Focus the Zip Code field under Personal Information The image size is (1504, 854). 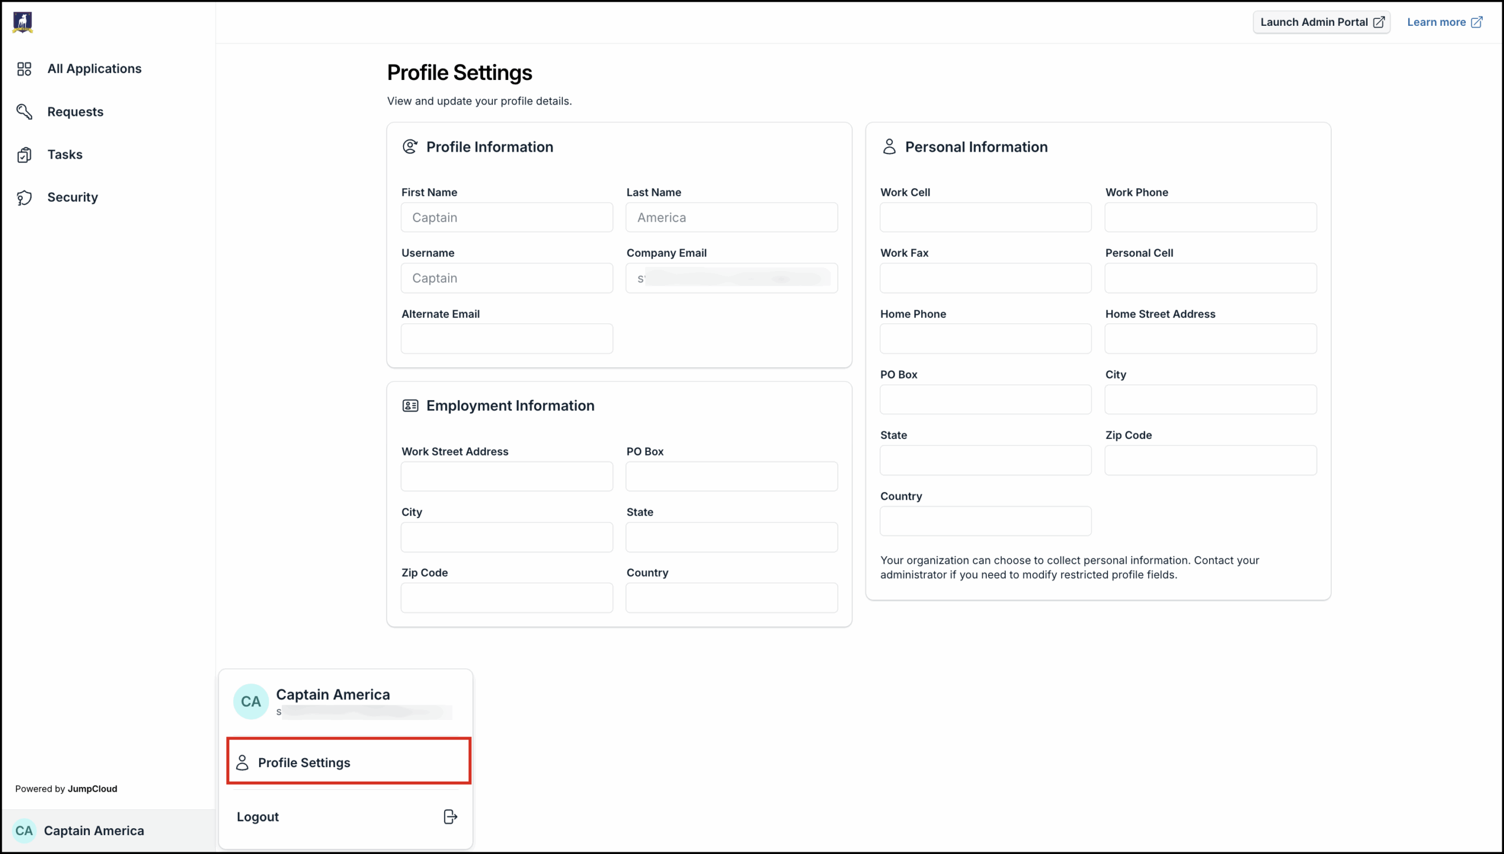(1210, 460)
